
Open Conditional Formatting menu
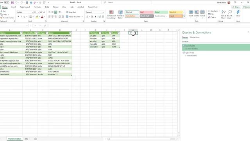click(111, 14)
